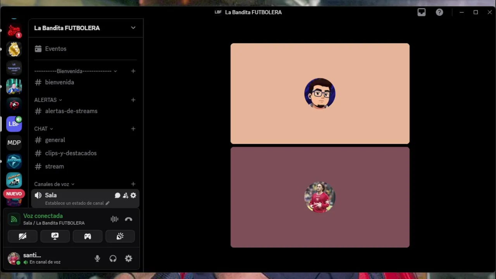Screen dimensions: 496x279
Task: Open the Sala channel chat bubble icon
Action: (117, 195)
